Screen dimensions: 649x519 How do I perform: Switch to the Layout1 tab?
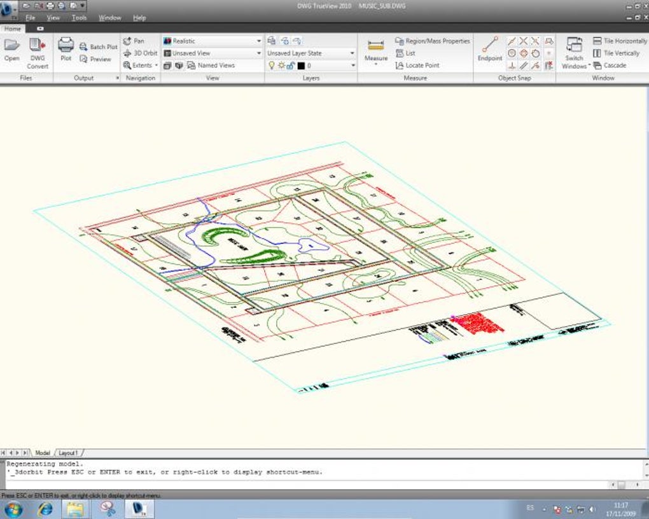68,453
